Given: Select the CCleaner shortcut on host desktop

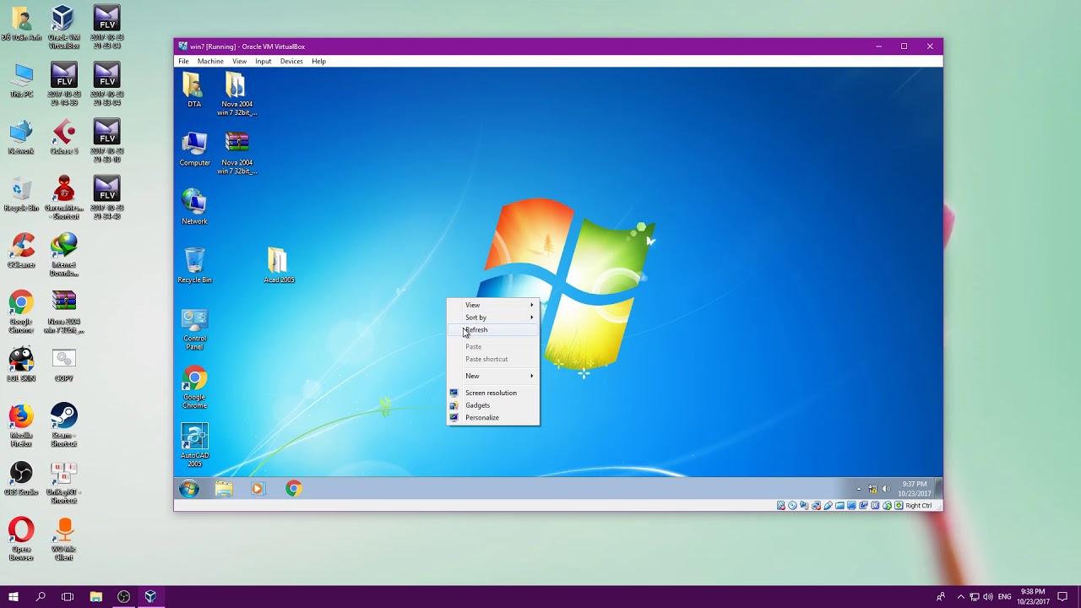Looking at the screenshot, I should click(x=21, y=252).
